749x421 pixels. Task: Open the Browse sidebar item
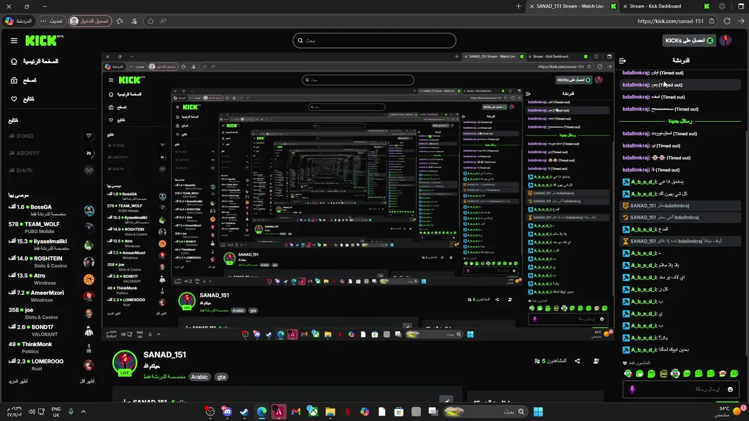pyautogui.click(x=23, y=80)
